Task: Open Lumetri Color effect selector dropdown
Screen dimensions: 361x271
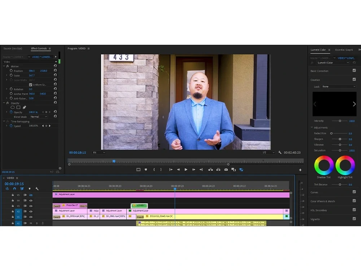Action: click(333, 63)
